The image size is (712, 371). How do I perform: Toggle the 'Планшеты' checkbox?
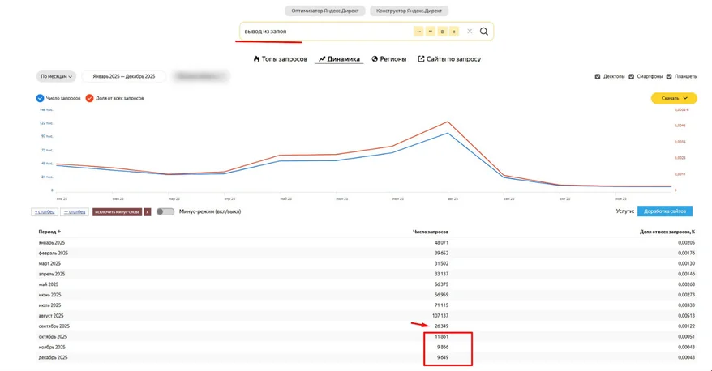[x=669, y=77]
